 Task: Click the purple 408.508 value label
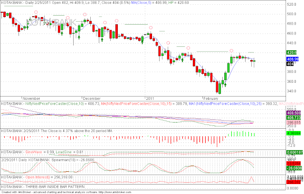[294, 113]
